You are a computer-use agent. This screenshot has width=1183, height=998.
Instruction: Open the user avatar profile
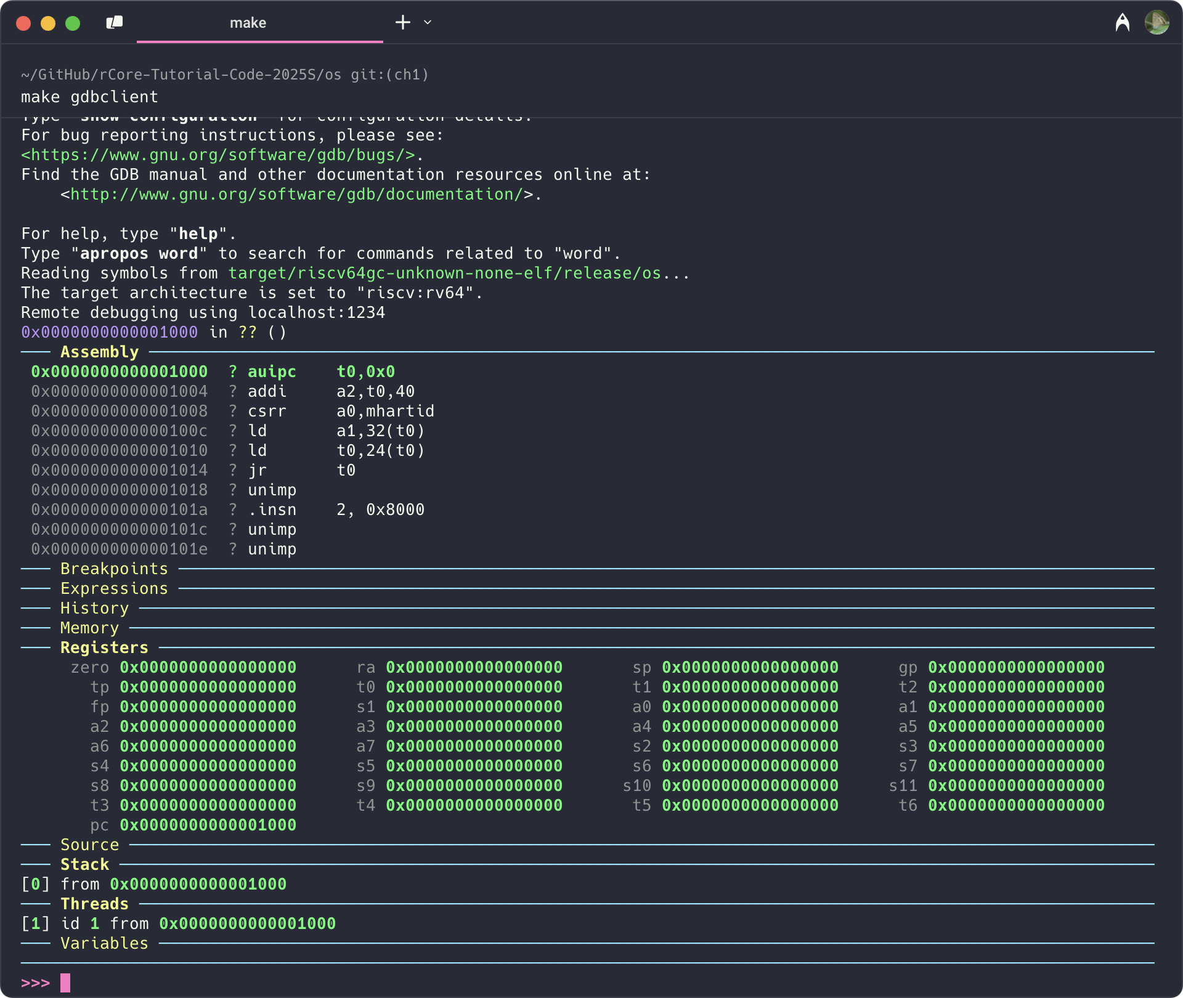click(1157, 23)
